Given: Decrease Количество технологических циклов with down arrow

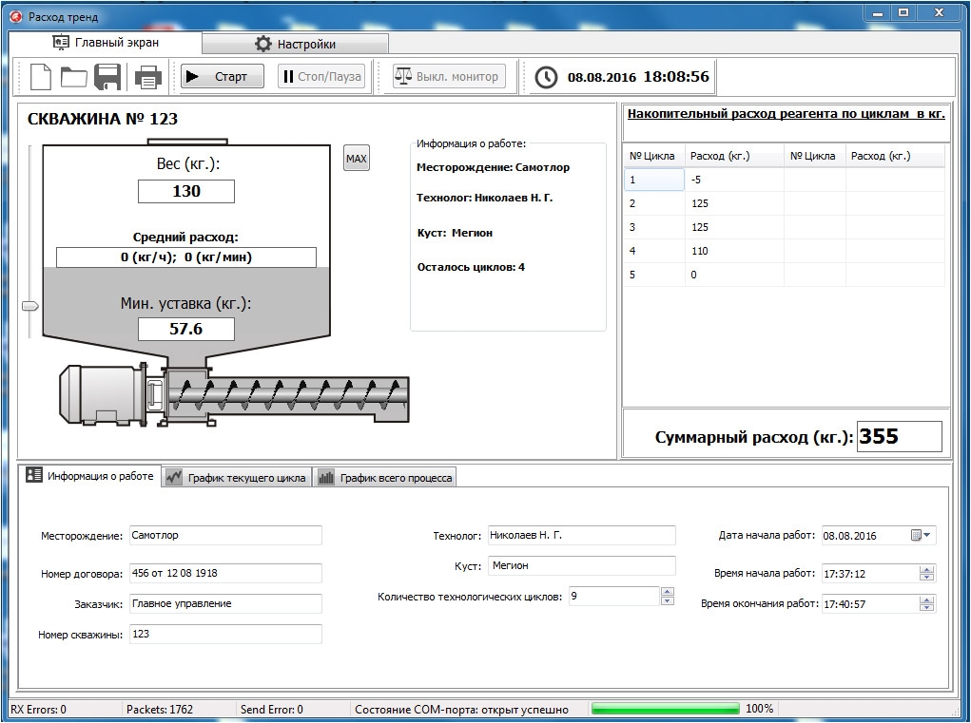Looking at the screenshot, I should (x=667, y=600).
